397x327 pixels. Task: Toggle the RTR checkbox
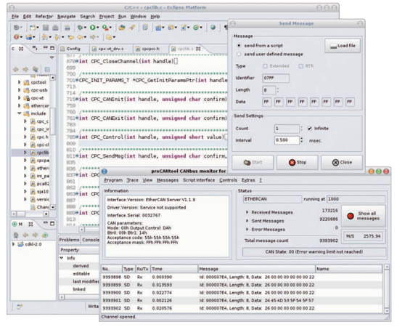300,66
